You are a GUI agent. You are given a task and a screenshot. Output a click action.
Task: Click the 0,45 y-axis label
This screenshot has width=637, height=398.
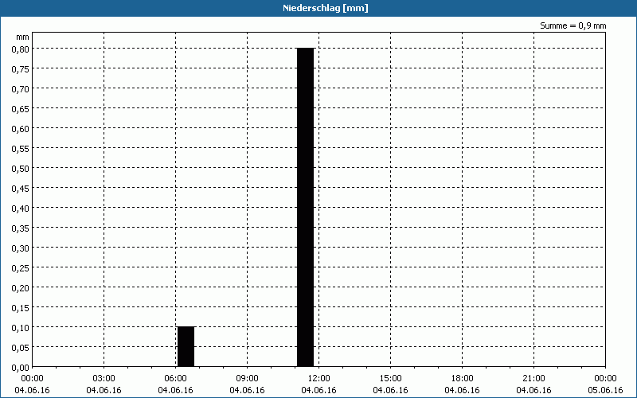[x=21, y=188]
